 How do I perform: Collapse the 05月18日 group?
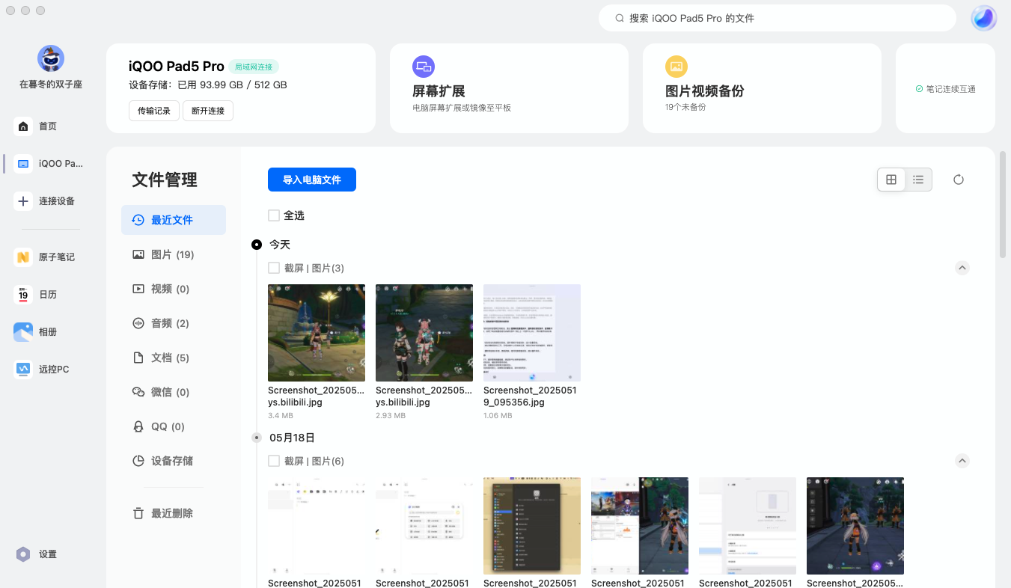pyautogui.click(x=962, y=461)
